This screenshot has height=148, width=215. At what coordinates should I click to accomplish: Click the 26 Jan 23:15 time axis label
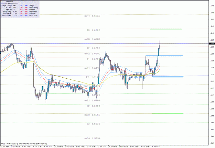pyautogui.click(x=69, y=147)
